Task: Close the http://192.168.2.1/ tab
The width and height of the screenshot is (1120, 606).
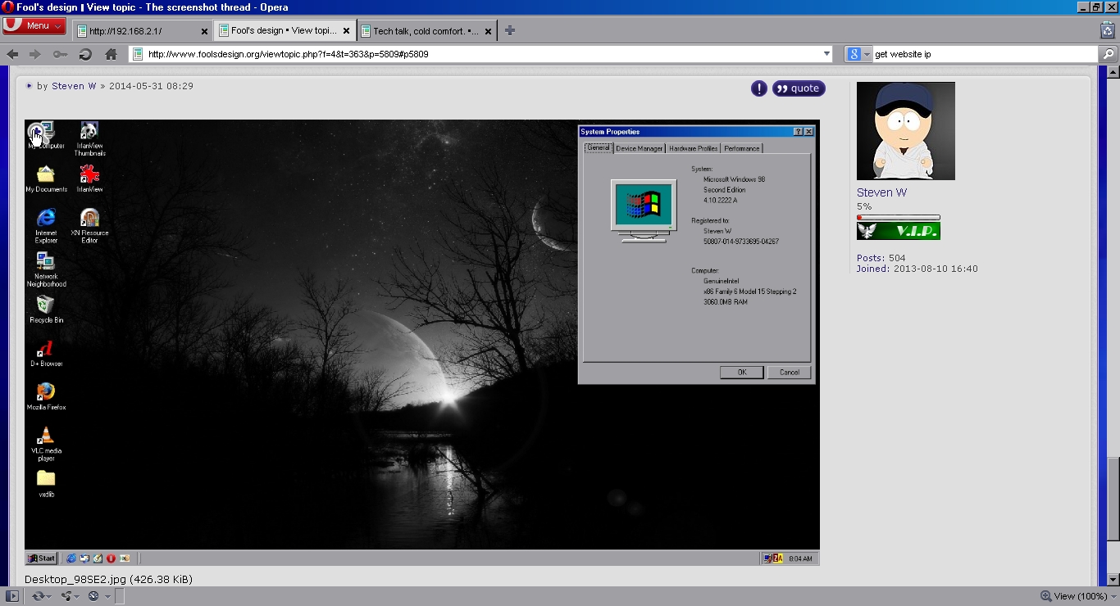Action: [x=205, y=31]
